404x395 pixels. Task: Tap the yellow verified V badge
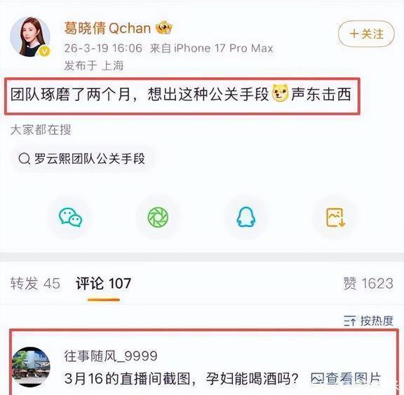[45, 51]
